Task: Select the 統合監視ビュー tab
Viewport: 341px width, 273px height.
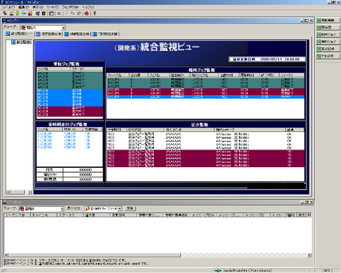Action: (19, 34)
